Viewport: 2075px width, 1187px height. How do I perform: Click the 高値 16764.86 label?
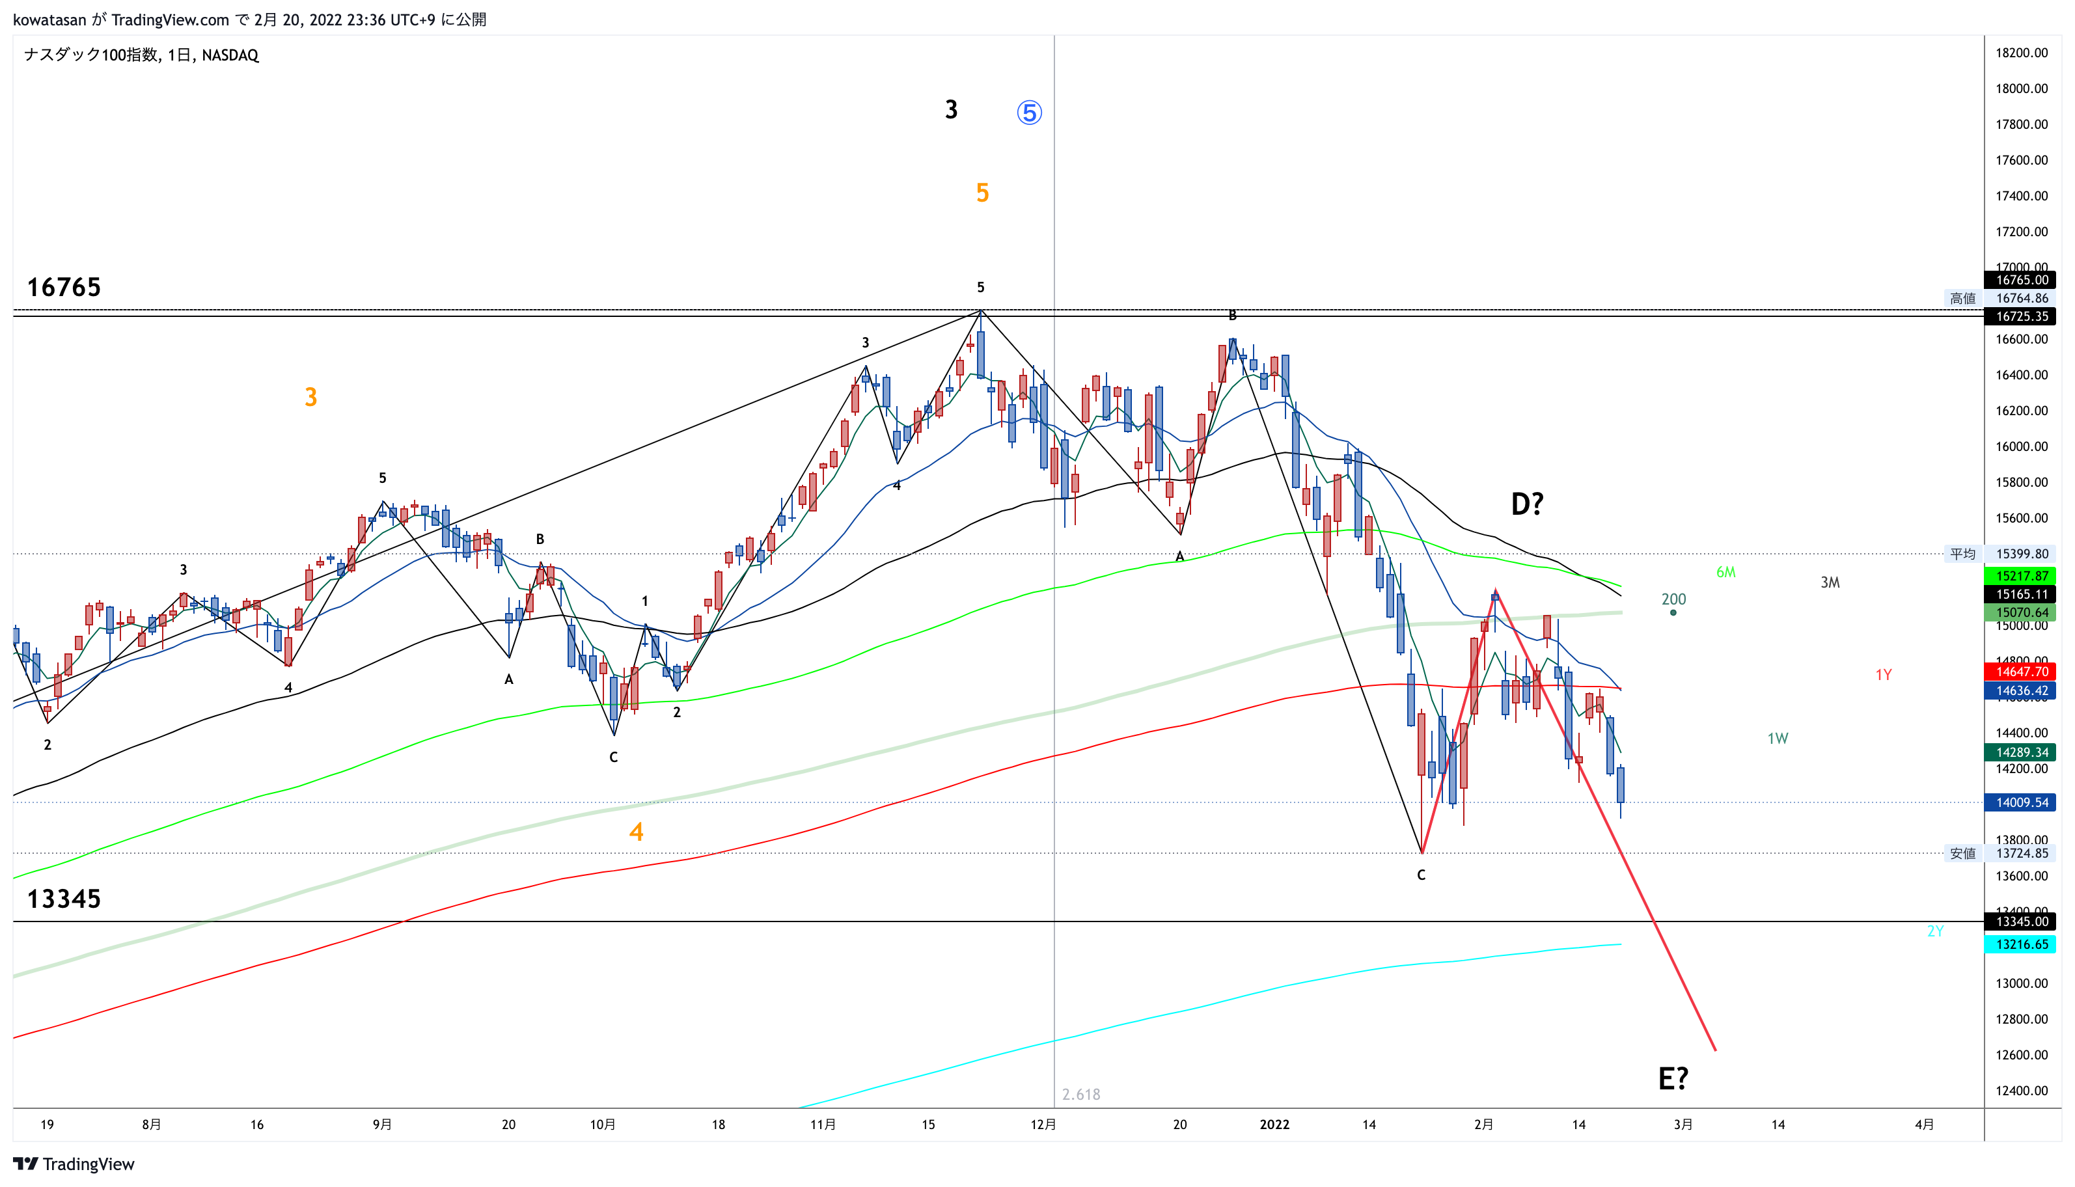1999,299
